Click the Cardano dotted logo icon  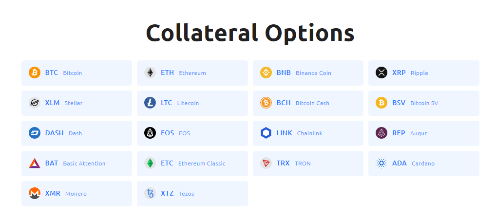[382, 163]
